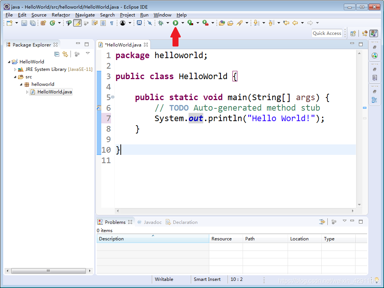384x288 pixels.
Task: Go to Last Edit Location icon
Action: pyautogui.click(x=286, y=23)
